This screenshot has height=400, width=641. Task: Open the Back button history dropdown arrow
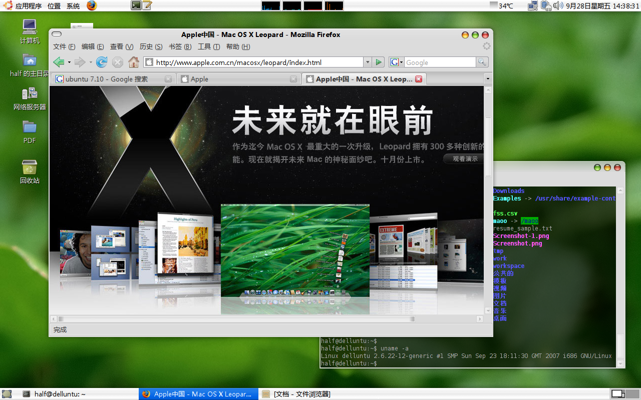pyautogui.click(x=69, y=62)
